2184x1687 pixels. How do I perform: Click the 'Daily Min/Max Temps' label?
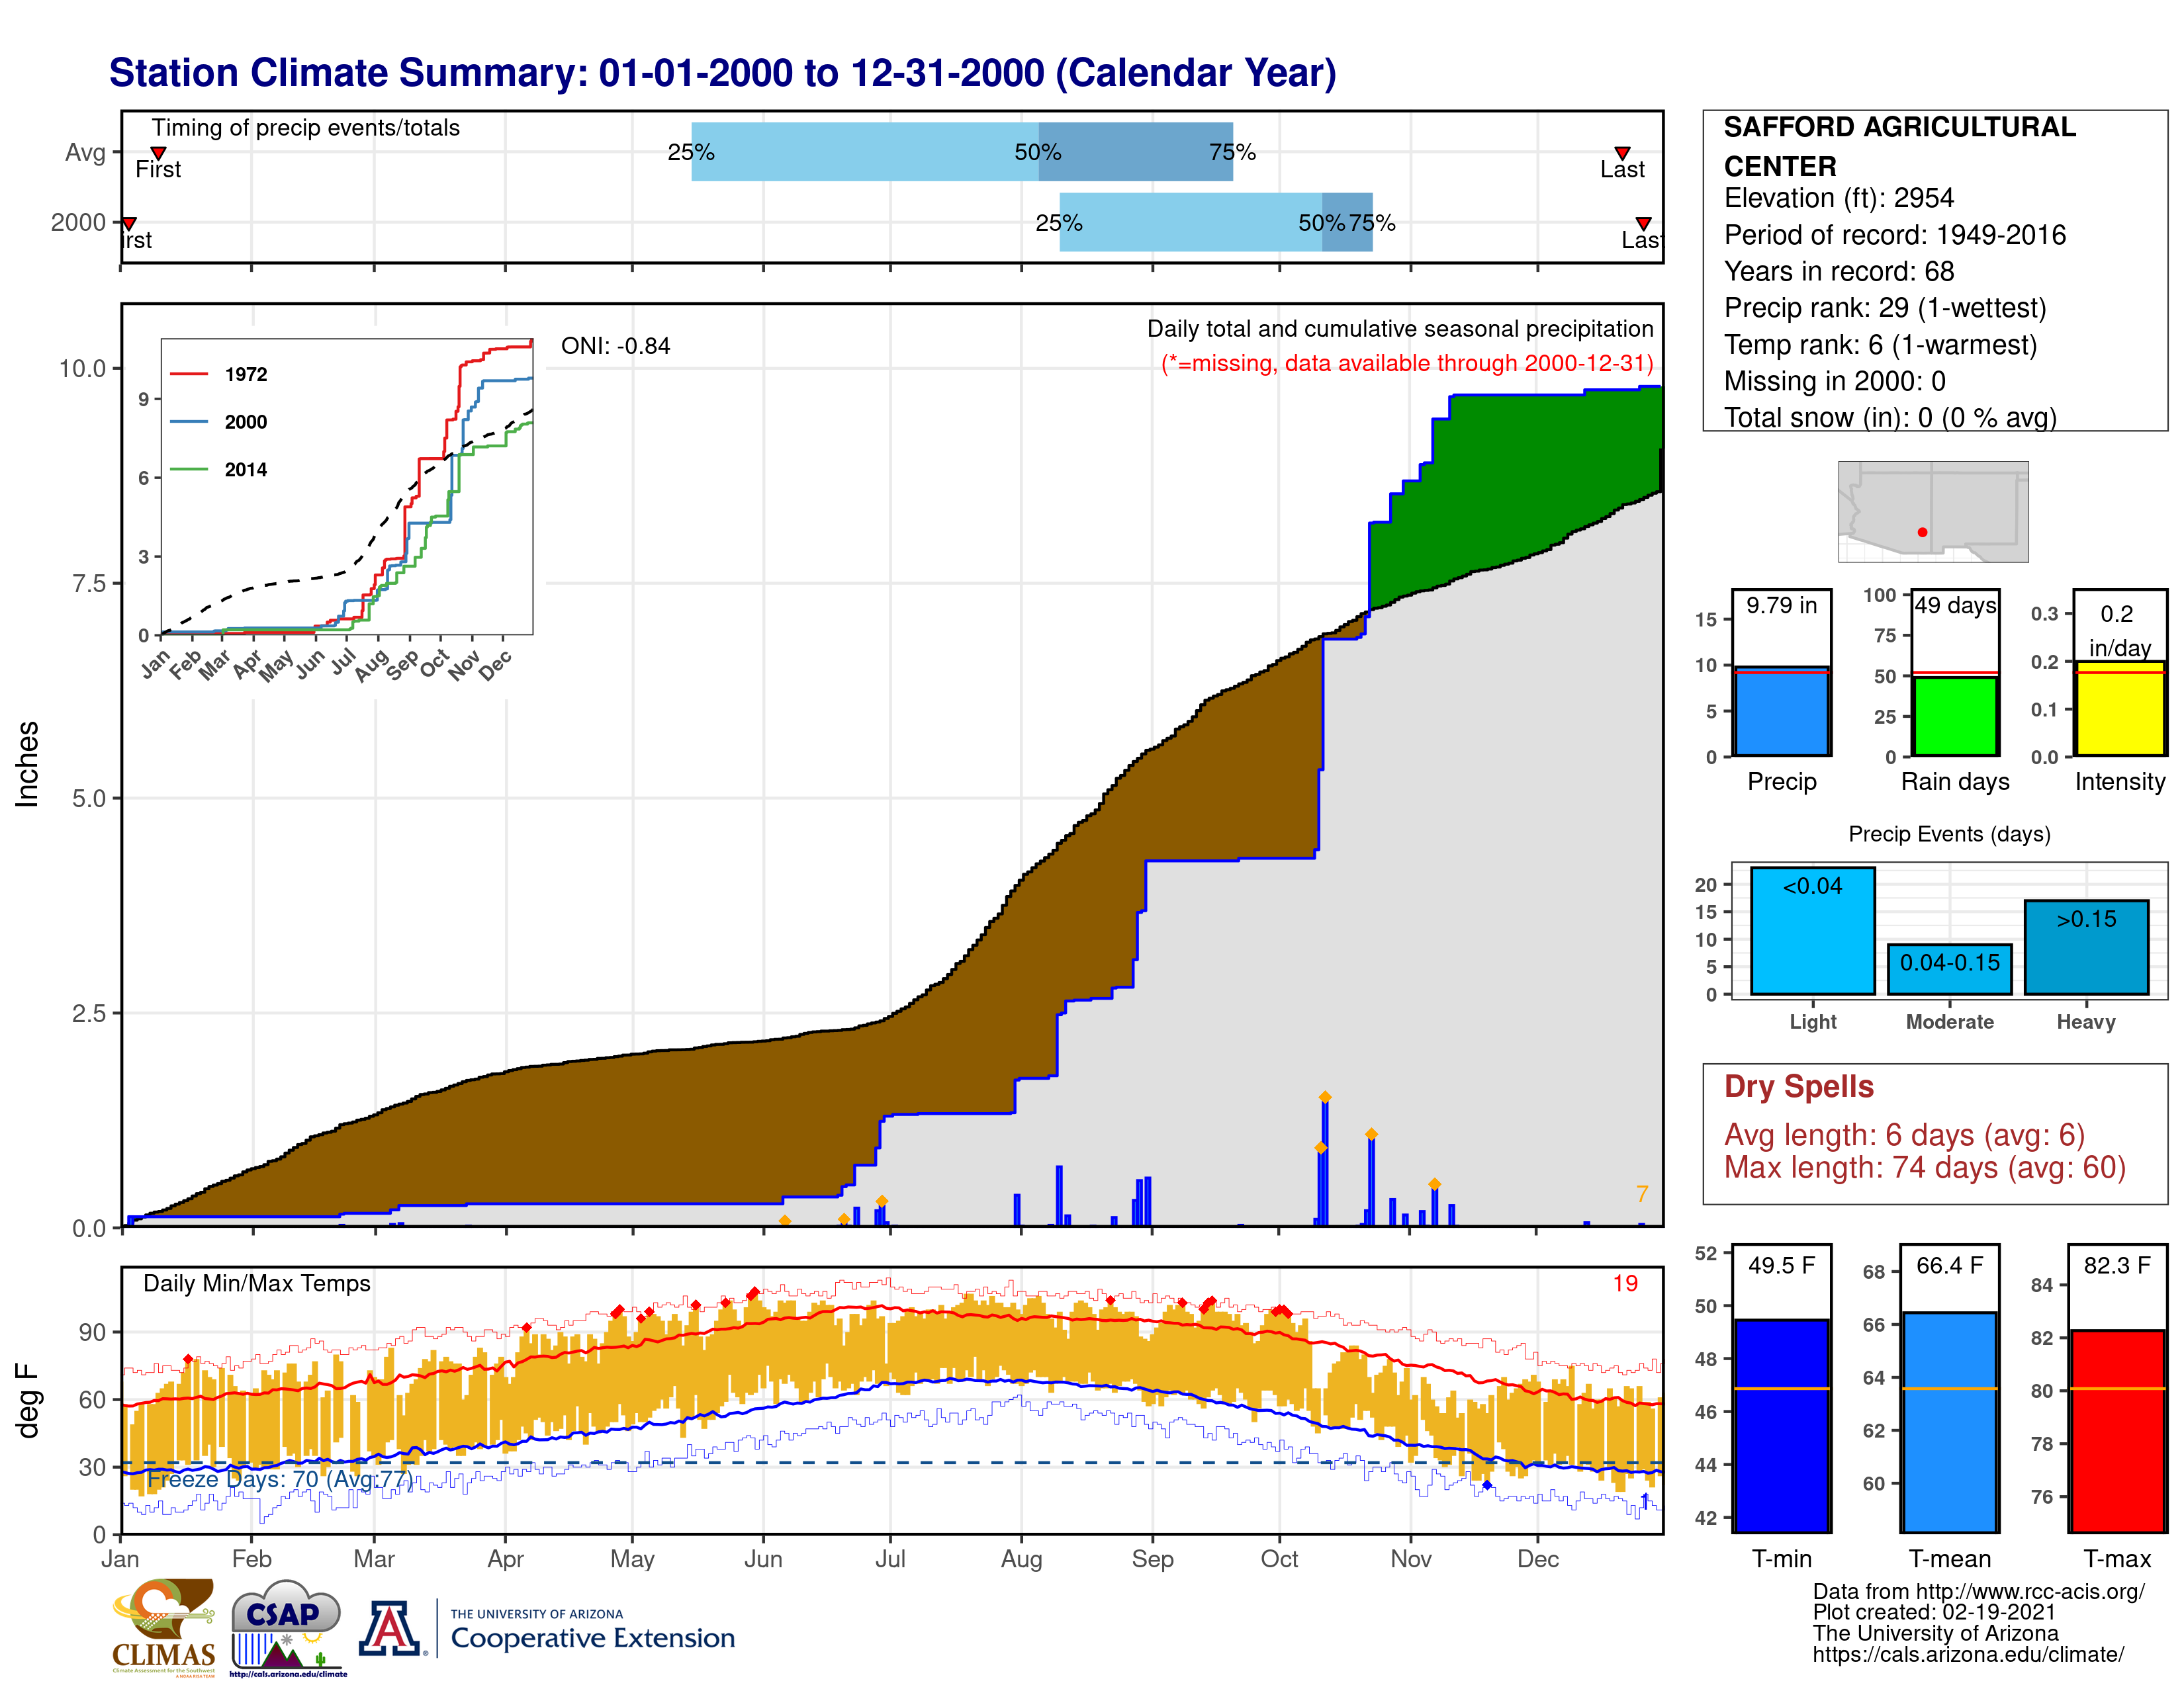click(256, 1283)
